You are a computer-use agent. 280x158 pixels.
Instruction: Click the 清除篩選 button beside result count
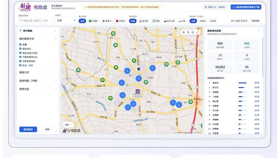pos(255,21)
